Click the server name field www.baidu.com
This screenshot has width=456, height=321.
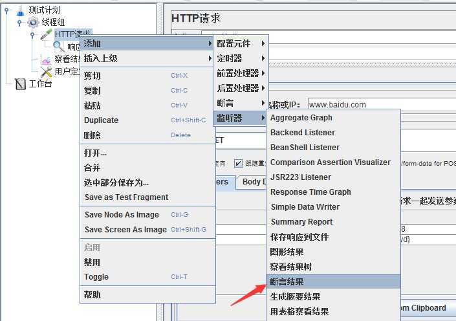(x=382, y=104)
